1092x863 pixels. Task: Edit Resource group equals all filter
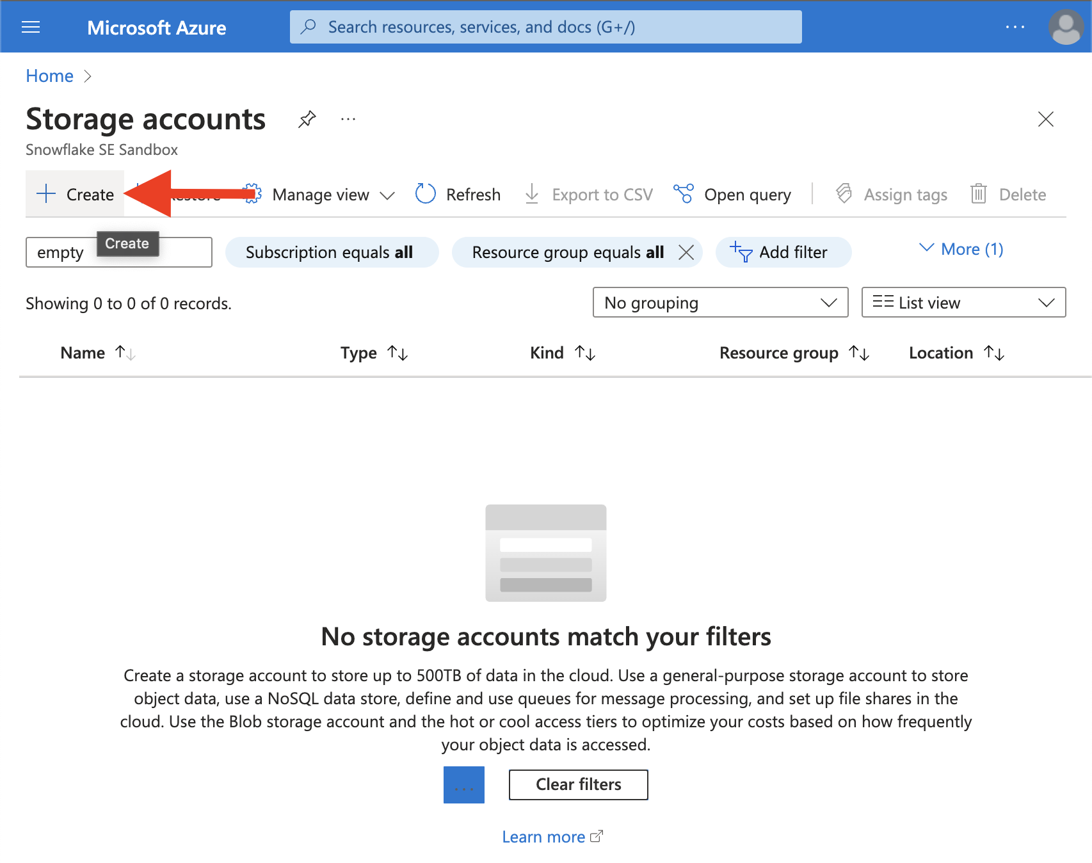click(x=567, y=252)
